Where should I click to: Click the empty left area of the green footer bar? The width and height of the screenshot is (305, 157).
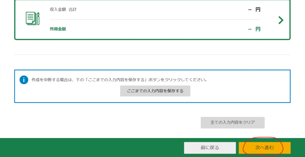tap(74, 147)
